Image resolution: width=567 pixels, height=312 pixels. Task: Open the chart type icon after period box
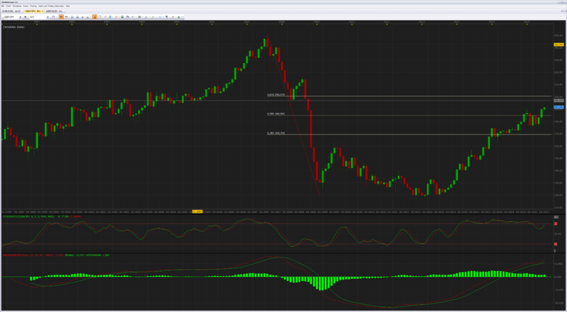(x=54, y=17)
